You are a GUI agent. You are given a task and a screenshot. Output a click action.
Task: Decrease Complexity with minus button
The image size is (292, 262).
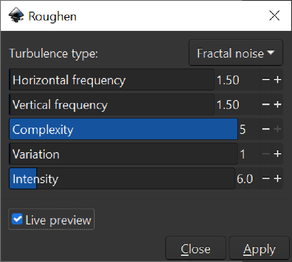tap(266, 129)
